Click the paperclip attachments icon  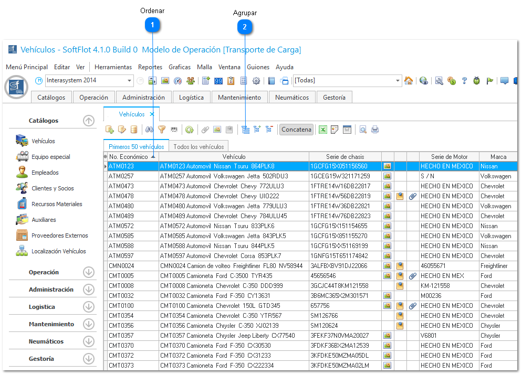[x=205, y=130]
